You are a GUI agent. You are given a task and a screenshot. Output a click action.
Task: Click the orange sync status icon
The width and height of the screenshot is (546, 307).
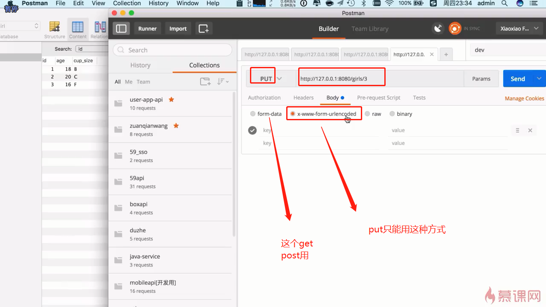[455, 29]
